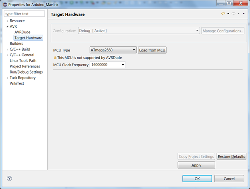Select the AVR tree item label

(13, 27)
